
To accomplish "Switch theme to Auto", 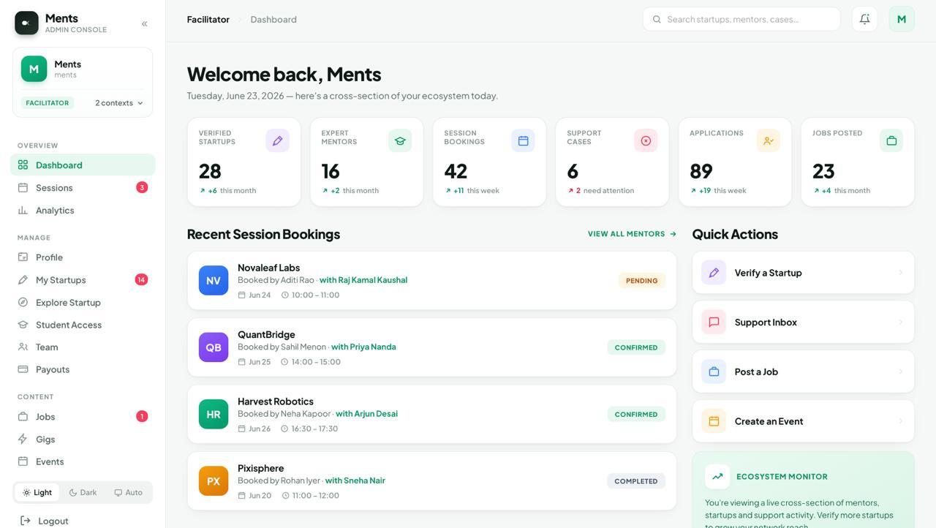I will tap(128, 492).
